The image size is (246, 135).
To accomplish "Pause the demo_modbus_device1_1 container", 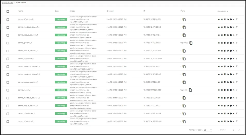I will [x=222, y=27].
